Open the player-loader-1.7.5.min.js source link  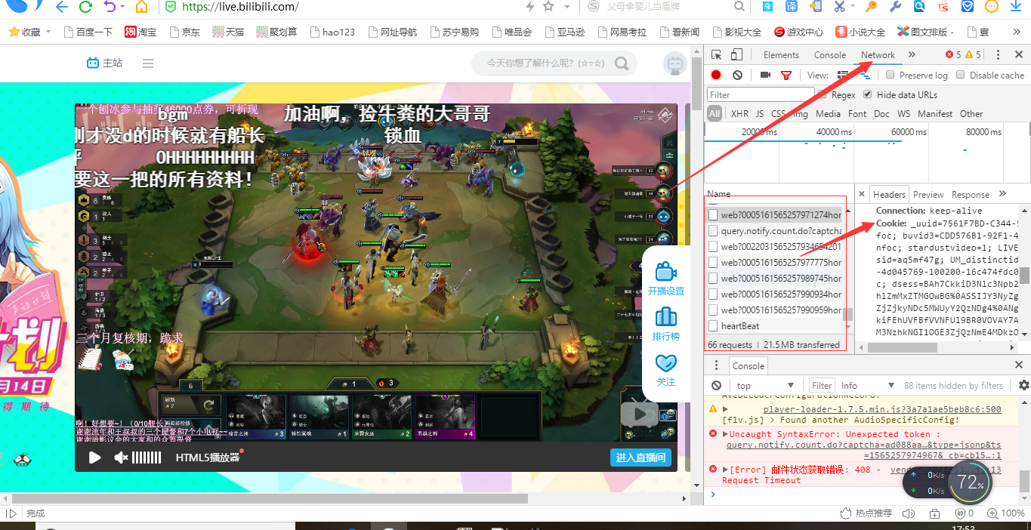tap(882, 409)
